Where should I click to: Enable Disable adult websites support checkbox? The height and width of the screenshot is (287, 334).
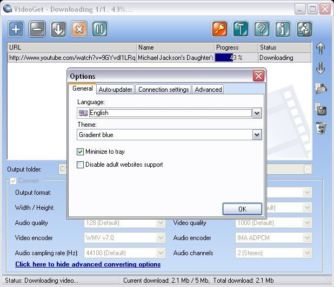(80, 165)
